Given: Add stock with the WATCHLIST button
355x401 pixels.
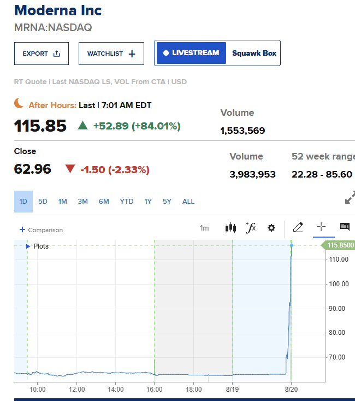Looking at the screenshot, I should point(111,54).
